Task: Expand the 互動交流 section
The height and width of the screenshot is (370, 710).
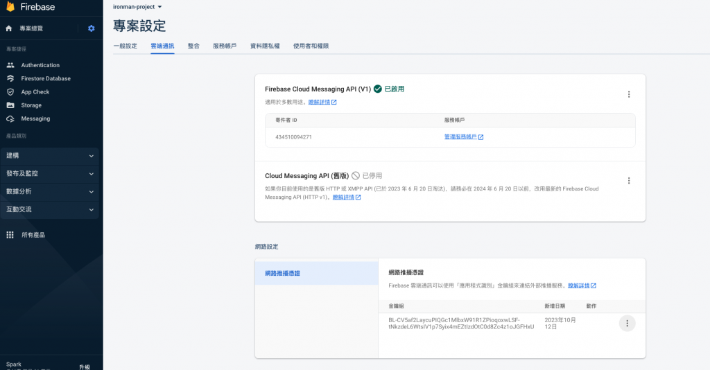Action: pos(50,209)
